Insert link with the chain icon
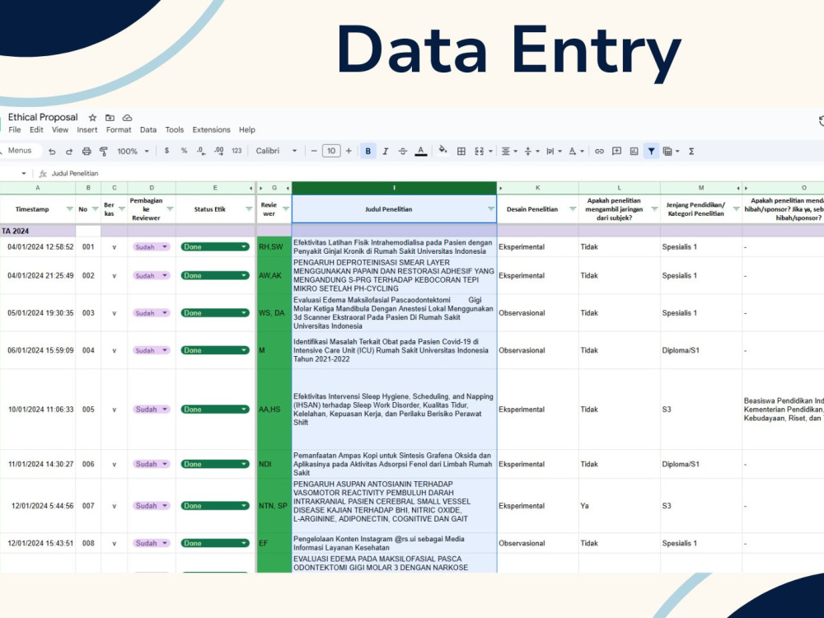The image size is (824, 618). (x=599, y=152)
